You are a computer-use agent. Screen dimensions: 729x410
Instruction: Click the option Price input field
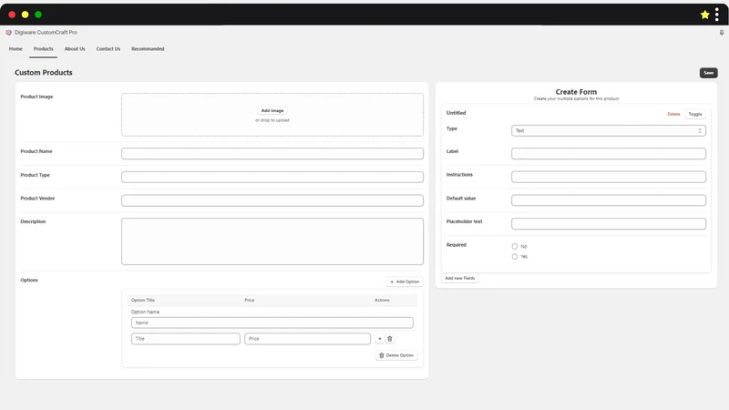coord(307,339)
